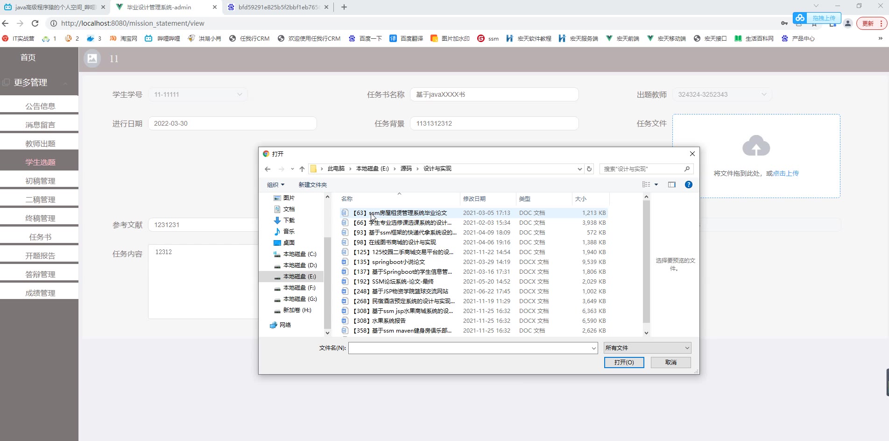Click 新建文件夹 in the file dialog
Image resolution: width=889 pixels, height=441 pixels.
[312, 185]
